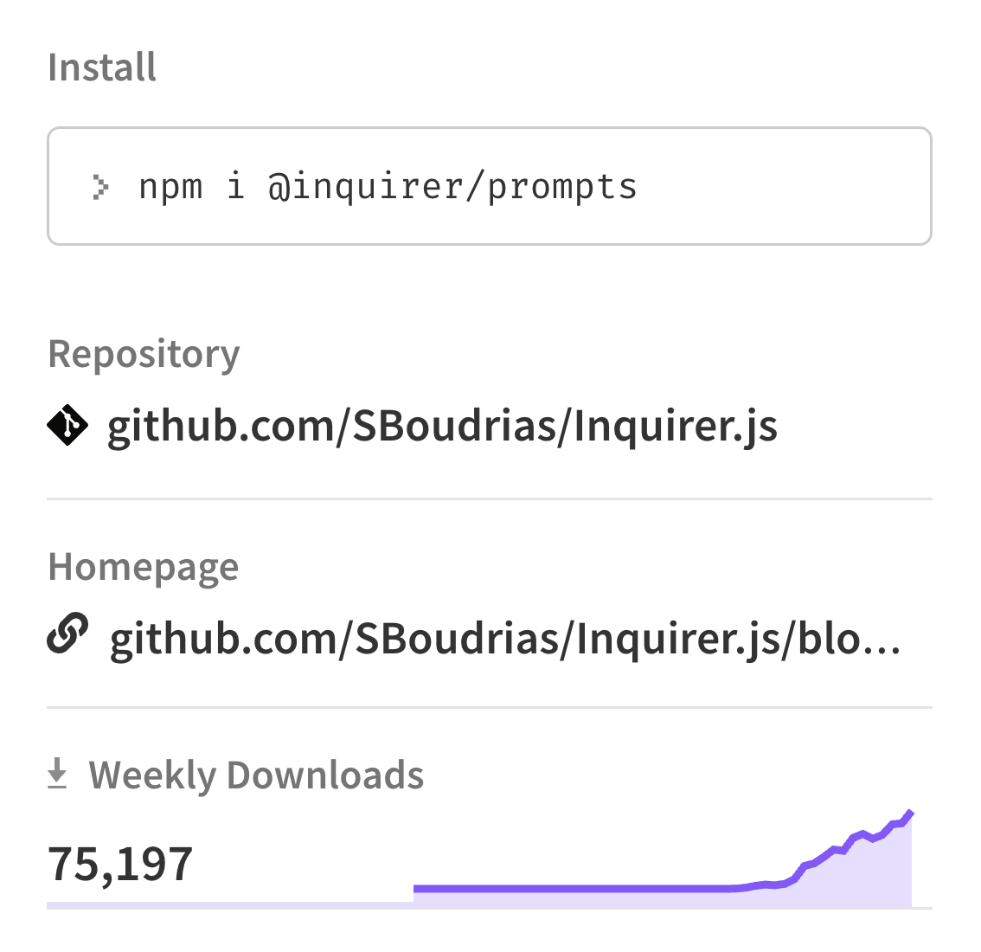
Task: Click the Inquirer.js portion of the repository link
Action: click(x=675, y=426)
